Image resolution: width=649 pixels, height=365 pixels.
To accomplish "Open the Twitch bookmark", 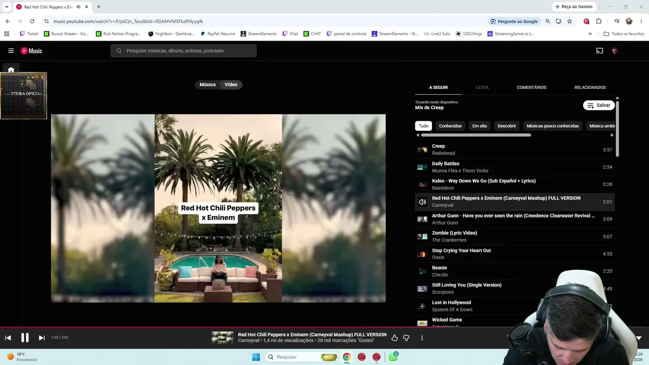I will 29,34.
